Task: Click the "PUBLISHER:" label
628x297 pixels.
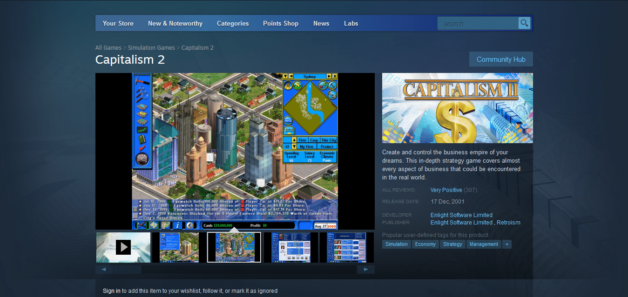Action: (397, 223)
